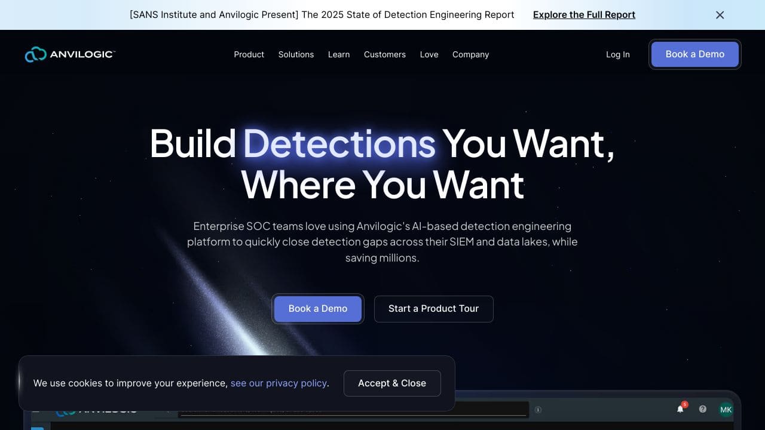The image size is (765, 430).
Task: Click Book a Demo below hero text
Action: point(318,309)
